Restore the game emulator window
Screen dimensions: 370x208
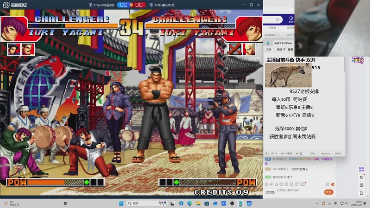(252, 5)
